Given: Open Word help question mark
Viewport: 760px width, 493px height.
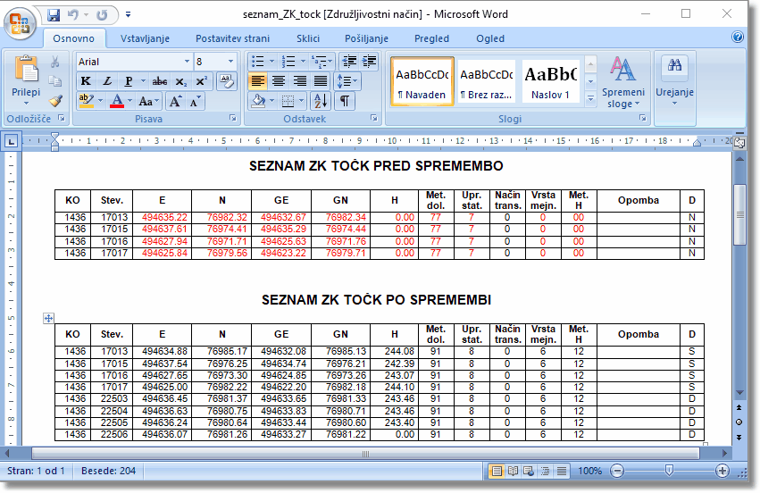Looking at the screenshot, I should [x=737, y=37].
